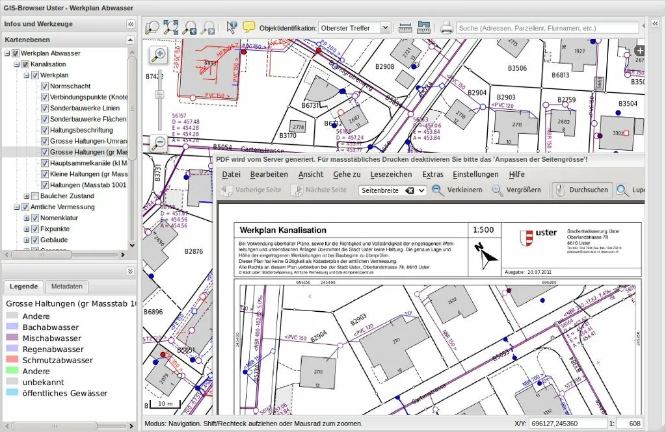Open the Seitenbreite zoom dropdown
This screenshot has width=666, height=432.
click(421, 190)
